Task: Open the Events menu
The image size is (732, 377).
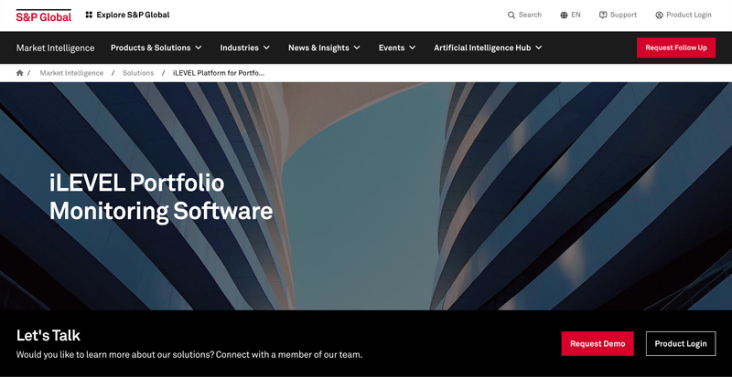Action: (392, 47)
